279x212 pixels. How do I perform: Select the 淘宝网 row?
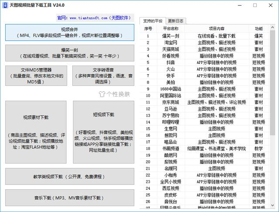[204, 43]
